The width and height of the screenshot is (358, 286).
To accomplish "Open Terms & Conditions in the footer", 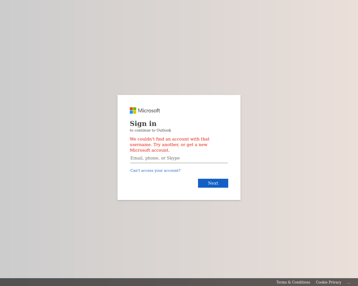I will [293, 282].
